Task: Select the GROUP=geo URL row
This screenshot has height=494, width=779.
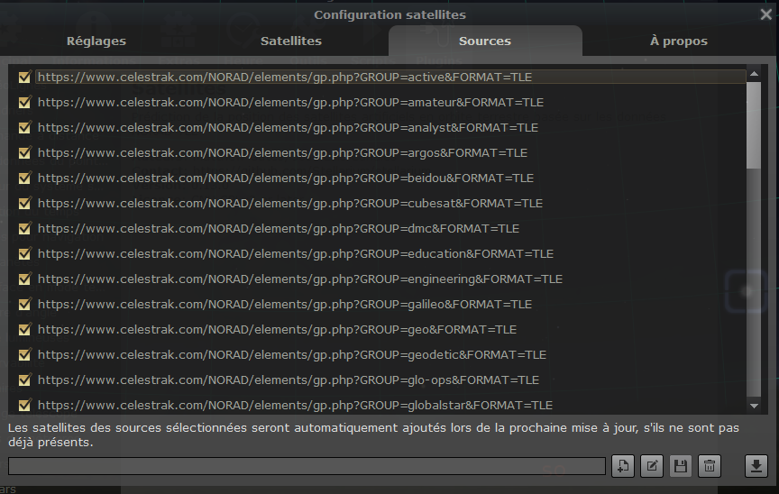Action: [390, 330]
